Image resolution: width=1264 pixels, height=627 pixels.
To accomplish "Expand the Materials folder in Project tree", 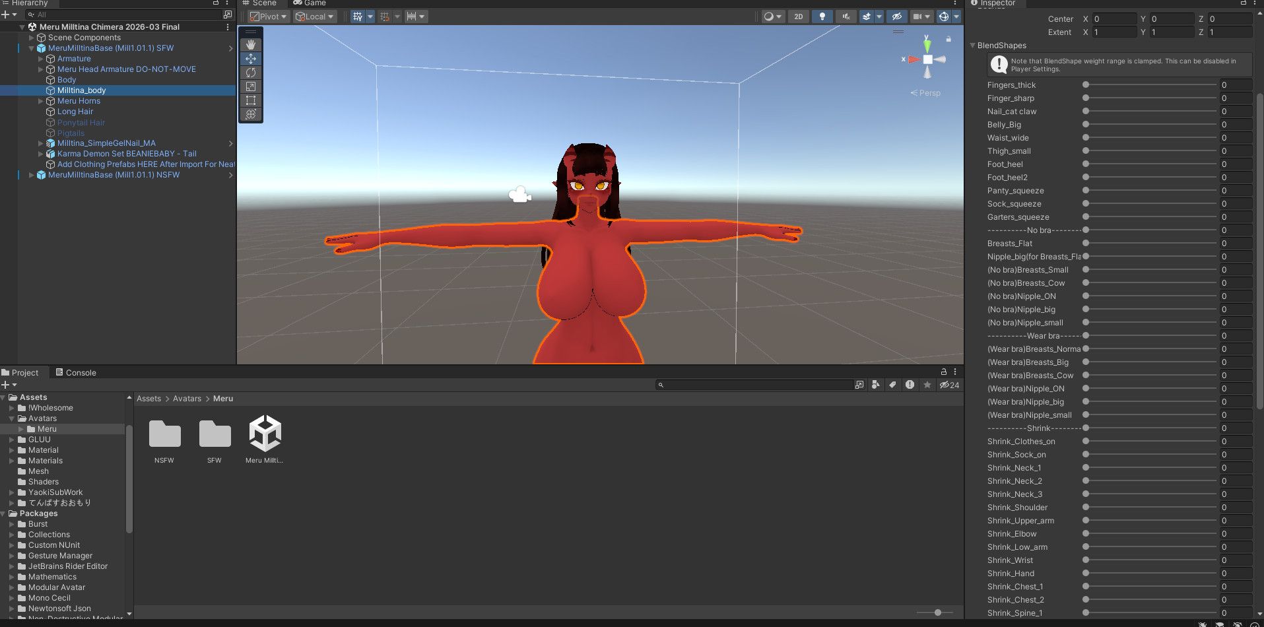I will 11,461.
